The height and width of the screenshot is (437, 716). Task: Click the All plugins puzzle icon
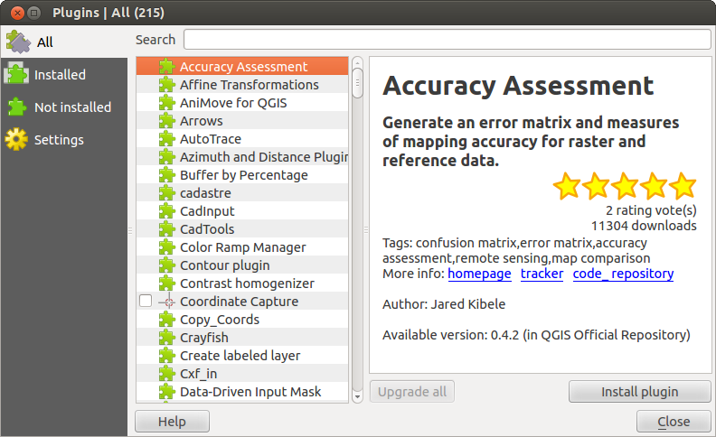click(x=17, y=42)
